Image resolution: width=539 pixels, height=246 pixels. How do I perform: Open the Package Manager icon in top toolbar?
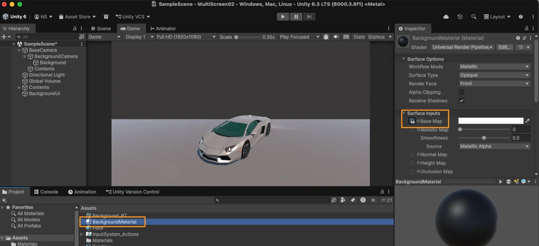pos(106,17)
